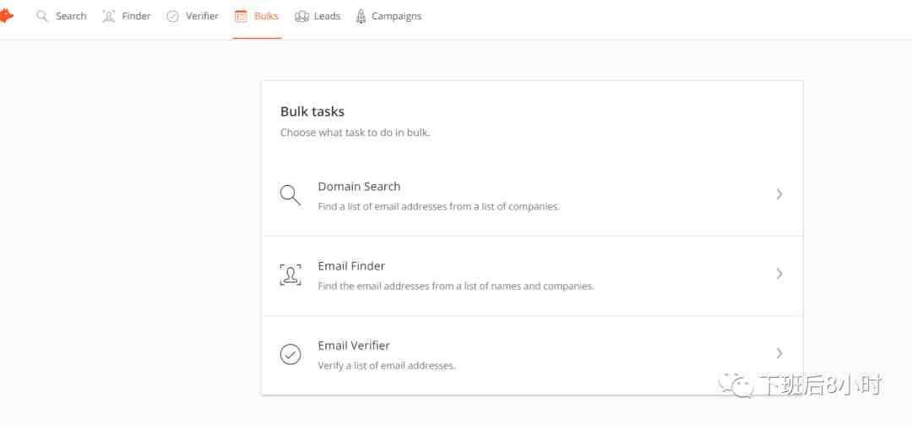This screenshot has height=425, width=912.
Task: Expand Domain Search with its right chevron
Action: pyautogui.click(x=779, y=193)
